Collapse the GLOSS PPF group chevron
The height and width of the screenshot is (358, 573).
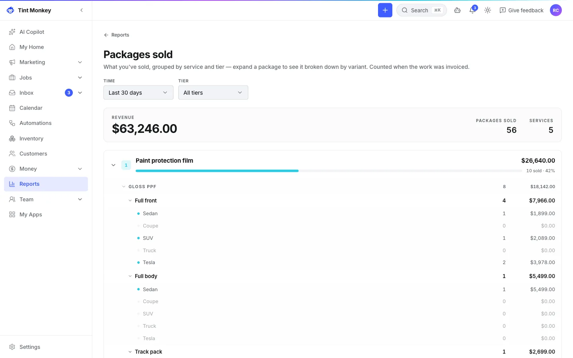click(x=124, y=187)
